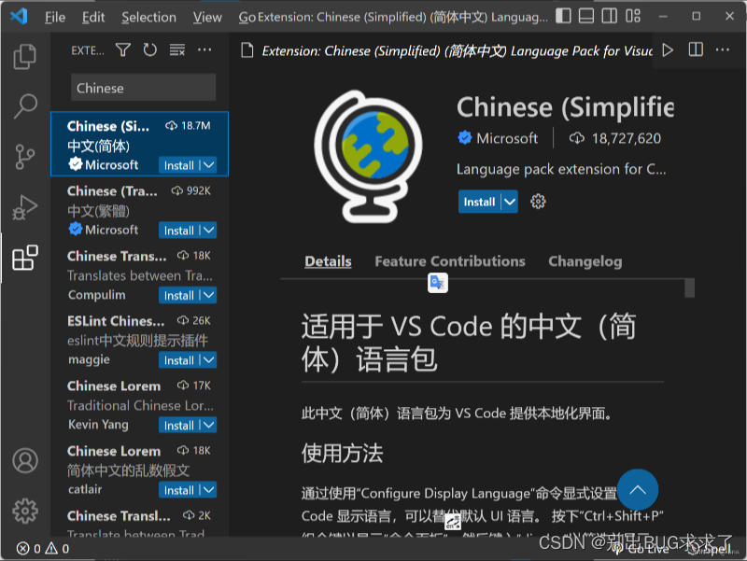Image resolution: width=747 pixels, height=561 pixels.
Task: Install Chinese (Simplified) from the list
Action: [x=178, y=165]
